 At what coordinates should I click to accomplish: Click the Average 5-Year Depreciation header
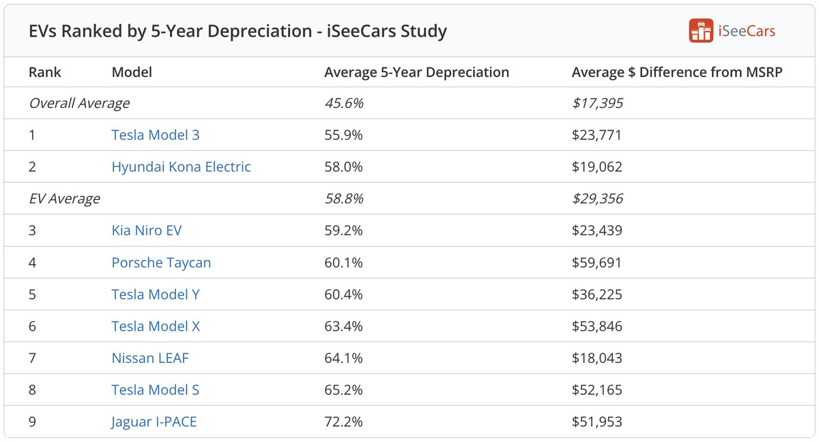coord(416,72)
